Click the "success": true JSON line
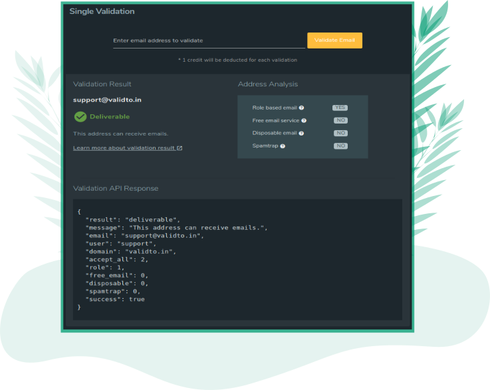The image size is (490, 390). click(115, 300)
